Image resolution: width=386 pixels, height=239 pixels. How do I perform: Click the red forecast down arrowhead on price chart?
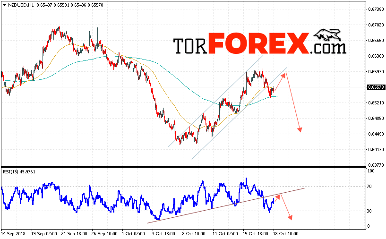(300, 130)
